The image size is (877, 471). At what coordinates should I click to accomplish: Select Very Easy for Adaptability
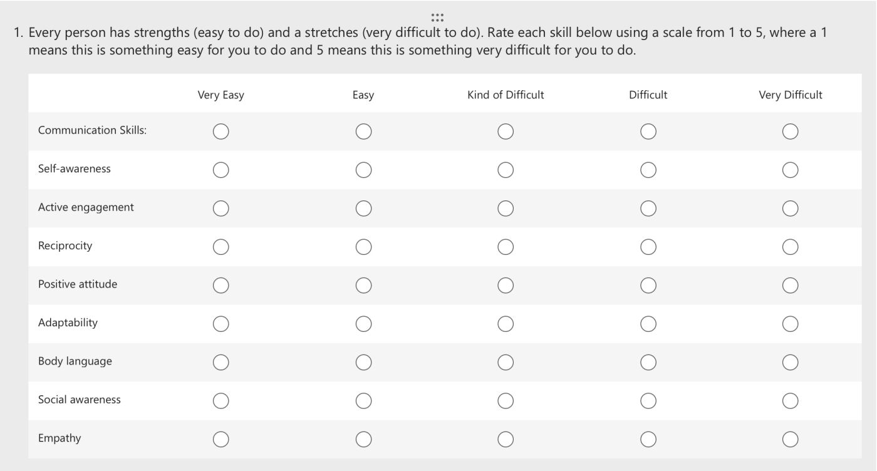(x=221, y=323)
